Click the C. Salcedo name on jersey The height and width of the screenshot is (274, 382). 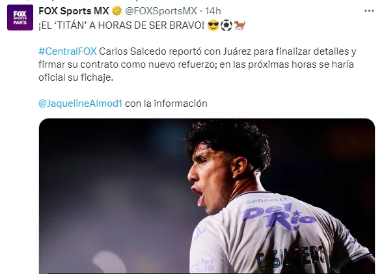(291, 258)
